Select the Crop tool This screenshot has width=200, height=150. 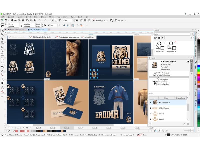click(2, 39)
